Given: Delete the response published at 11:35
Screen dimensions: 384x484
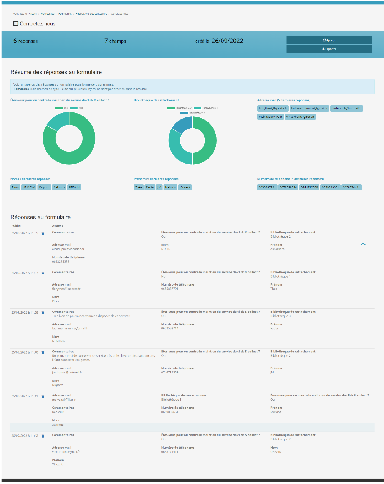Looking at the screenshot, I should pos(43,233).
